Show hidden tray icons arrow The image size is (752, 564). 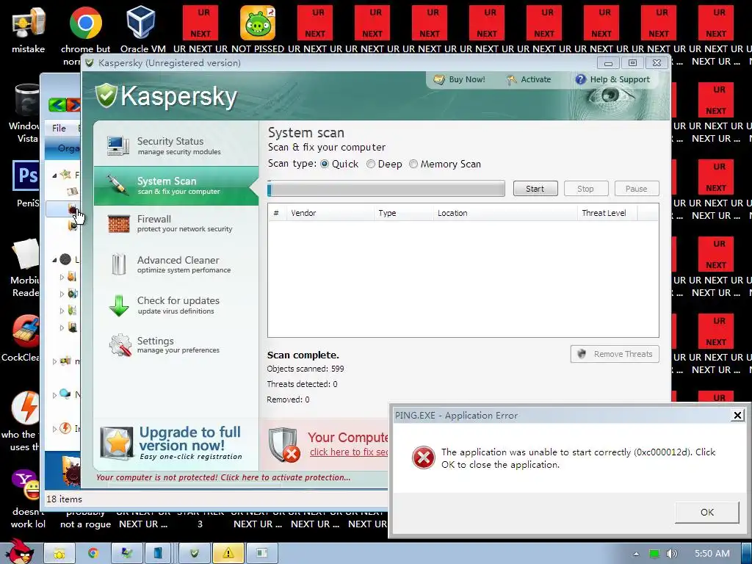(x=636, y=554)
